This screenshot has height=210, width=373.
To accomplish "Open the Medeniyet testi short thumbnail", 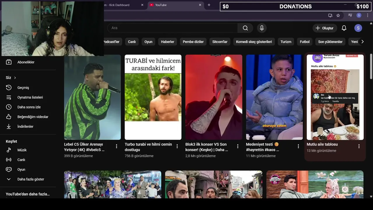I will tap(274, 97).
